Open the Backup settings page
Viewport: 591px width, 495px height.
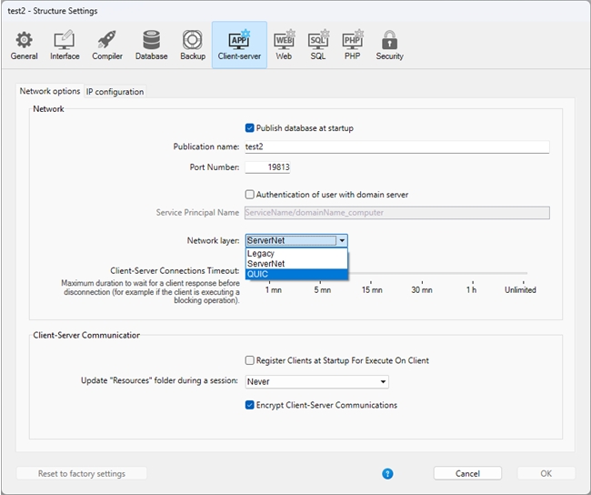coord(192,45)
